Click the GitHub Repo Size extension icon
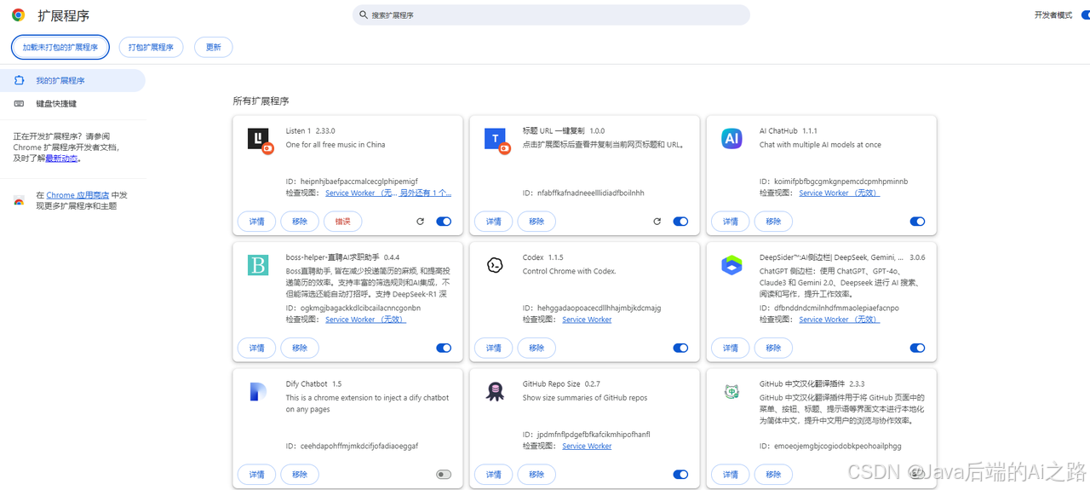Viewport: 1090px width, 490px height. (x=495, y=392)
